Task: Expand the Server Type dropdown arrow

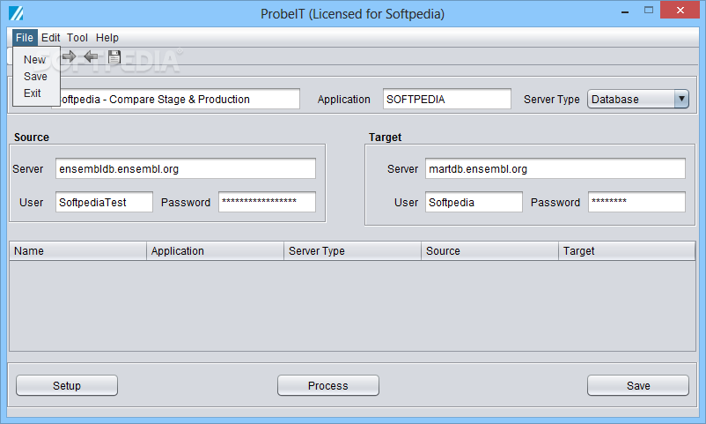Action: [681, 99]
